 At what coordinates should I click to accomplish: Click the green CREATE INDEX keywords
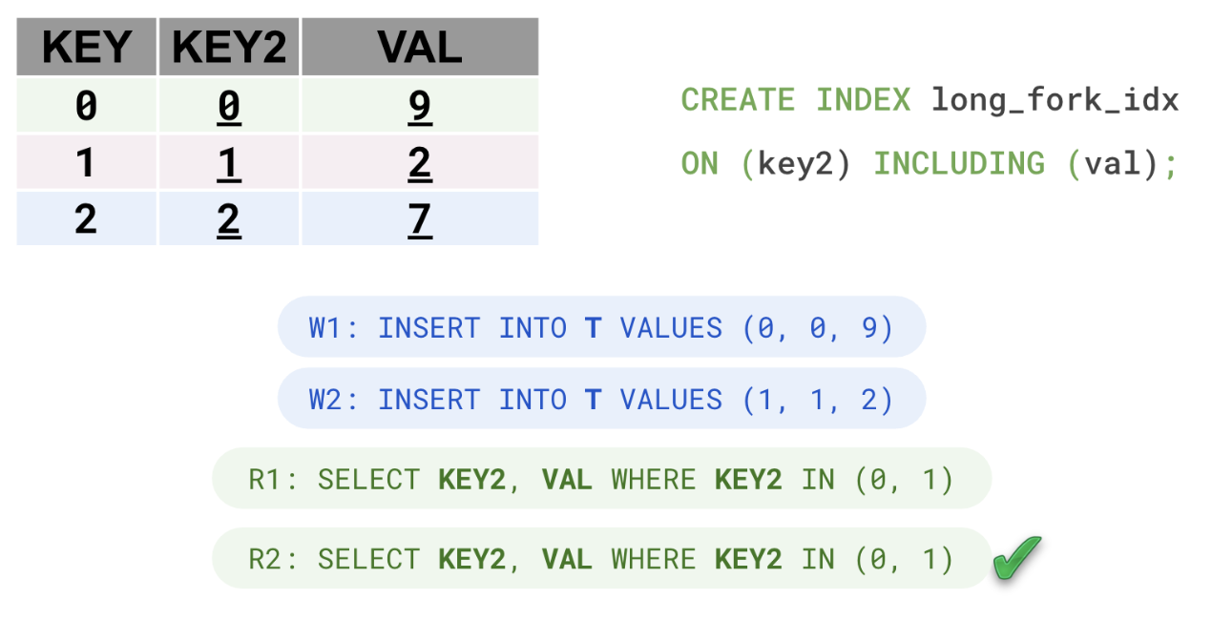[x=796, y=100]
